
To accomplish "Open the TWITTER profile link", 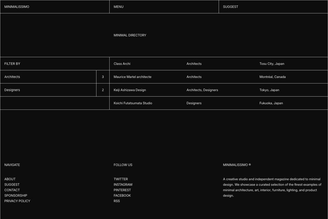I will click(121, 179).
